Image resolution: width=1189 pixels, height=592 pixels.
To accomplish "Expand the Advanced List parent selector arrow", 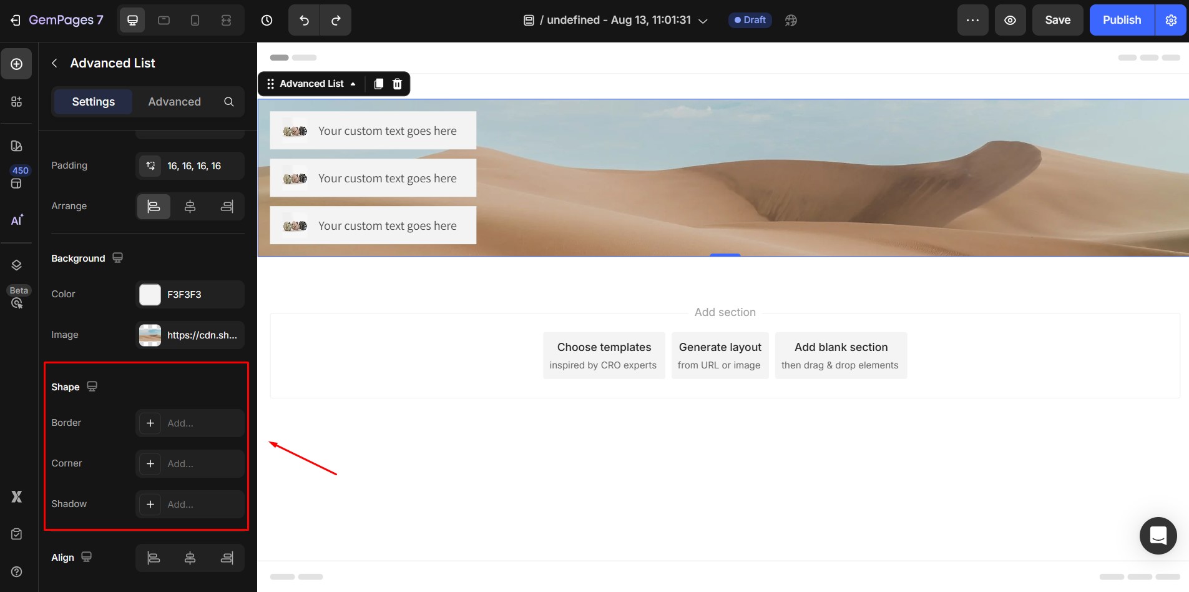I will pos(353,84).
